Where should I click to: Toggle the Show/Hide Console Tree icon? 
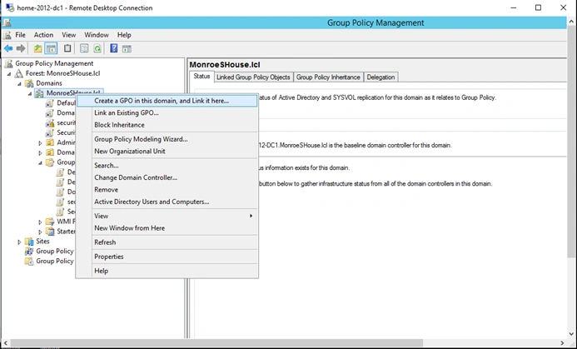click(x=51, y=48)
